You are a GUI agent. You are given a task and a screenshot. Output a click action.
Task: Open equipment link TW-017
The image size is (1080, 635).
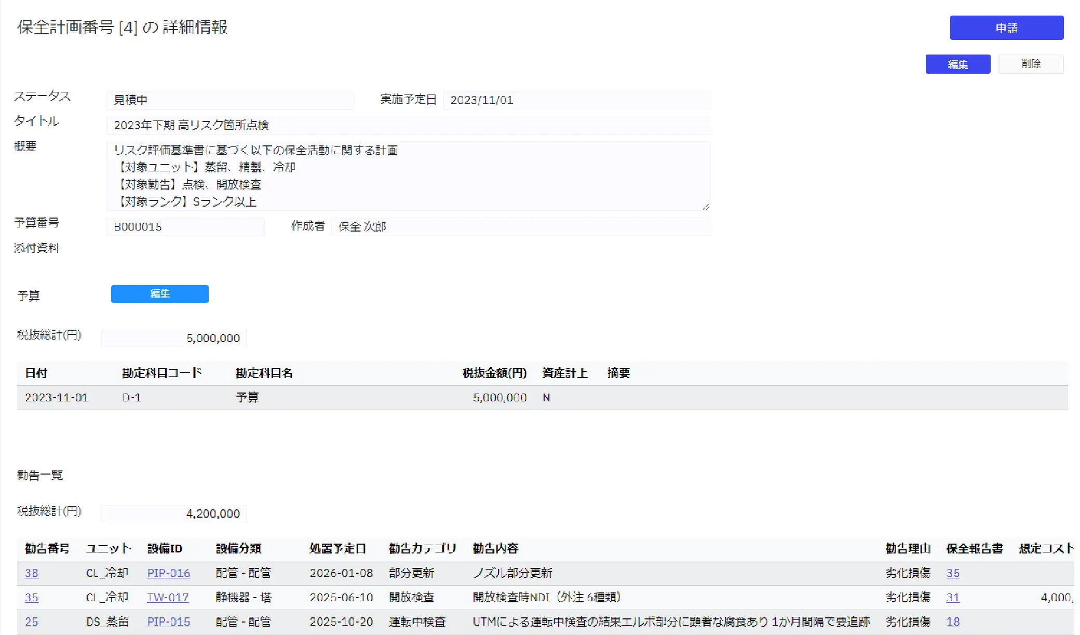(x=168, y=598)
